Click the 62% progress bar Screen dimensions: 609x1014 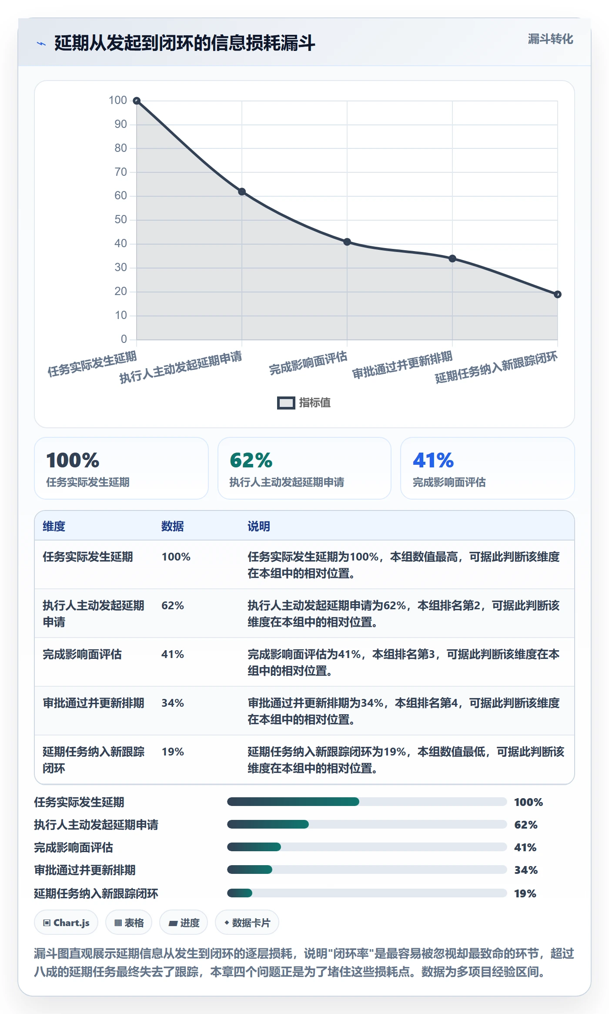point(367,824)
